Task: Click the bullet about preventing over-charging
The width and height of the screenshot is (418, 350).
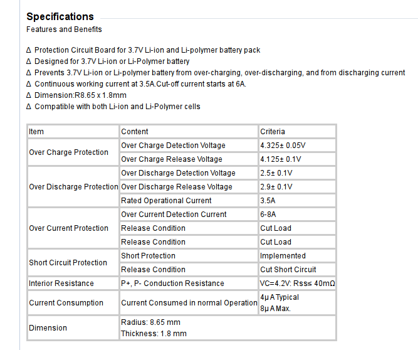Action: 216,73
